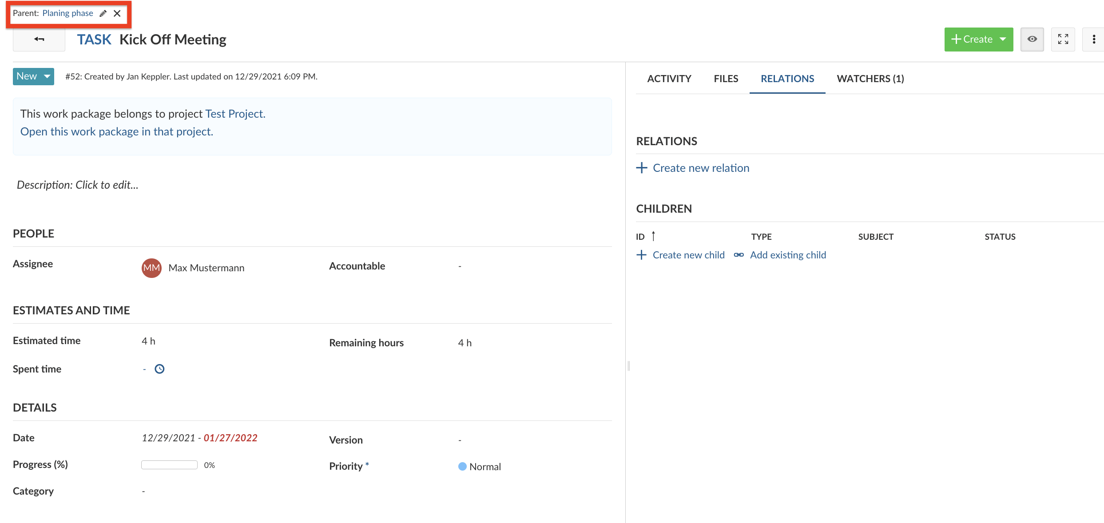Click the progress percentage bar

169,465
